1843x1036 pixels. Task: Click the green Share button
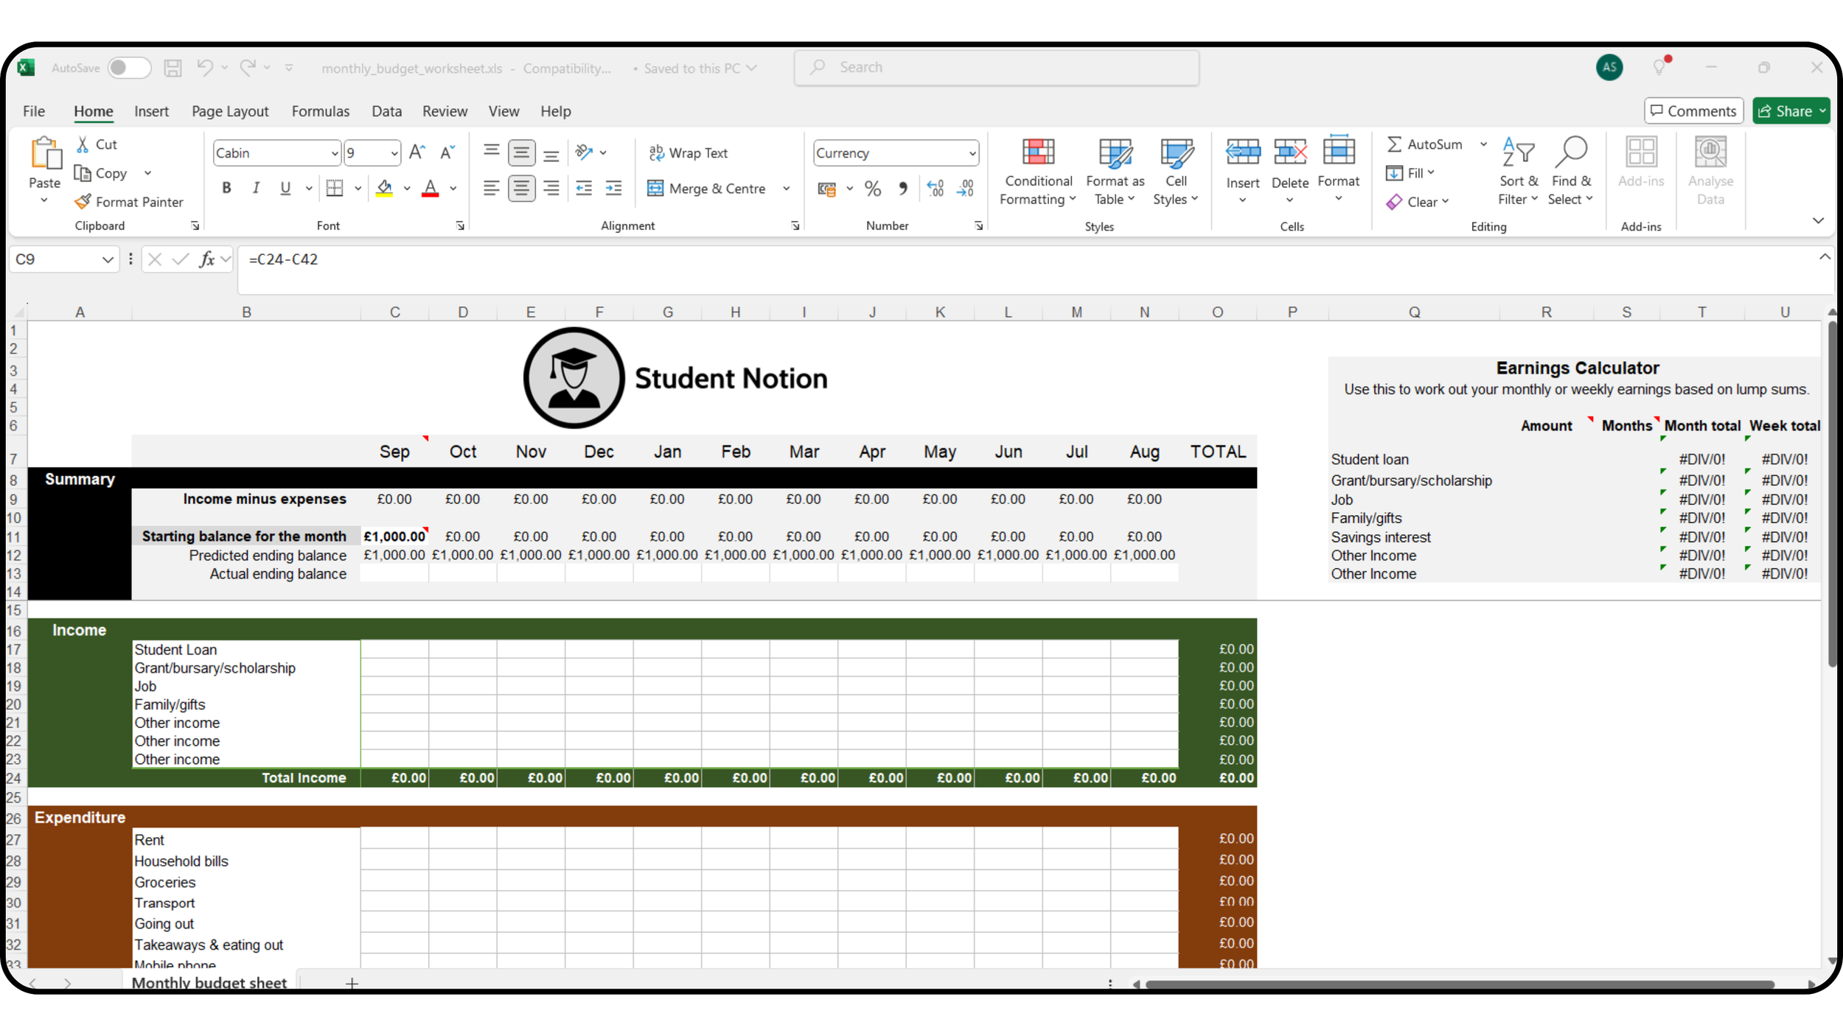pos(1785,111)
